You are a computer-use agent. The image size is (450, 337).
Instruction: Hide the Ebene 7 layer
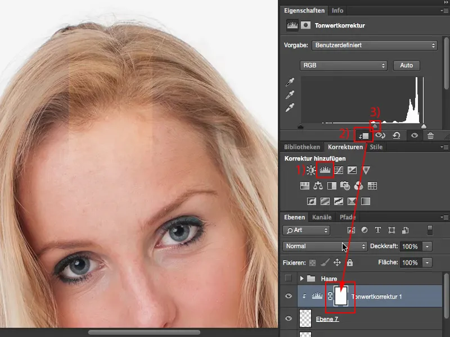tap(289, 318)
